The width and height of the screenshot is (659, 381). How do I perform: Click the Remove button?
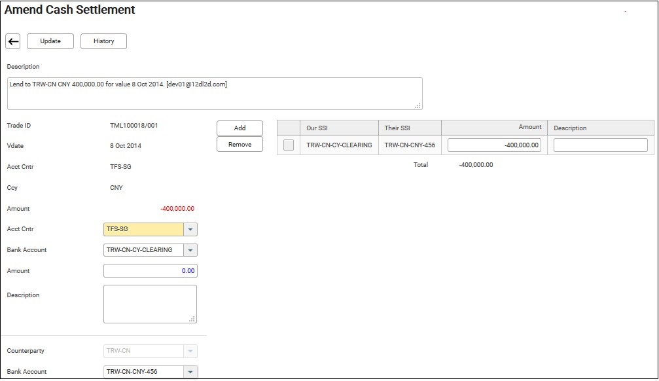(240, 144)
